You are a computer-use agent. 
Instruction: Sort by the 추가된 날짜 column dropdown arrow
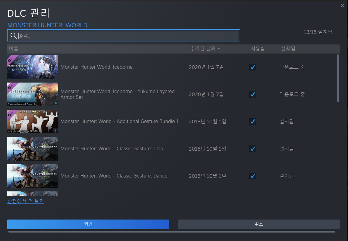[x=219, y=49]
